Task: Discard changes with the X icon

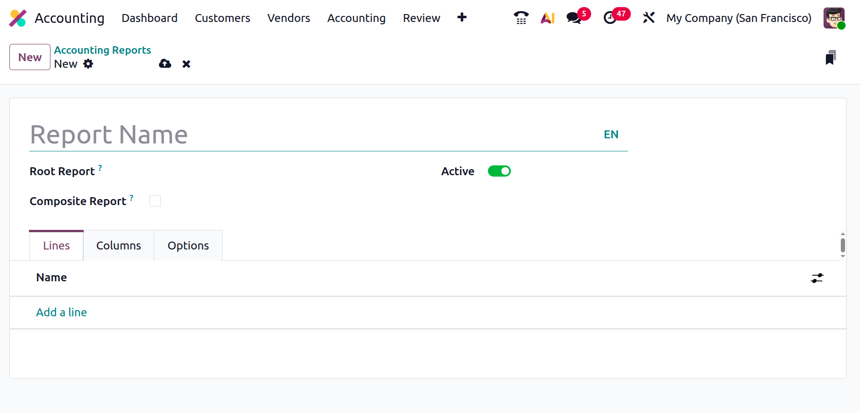Action: [x=186, y=64]
